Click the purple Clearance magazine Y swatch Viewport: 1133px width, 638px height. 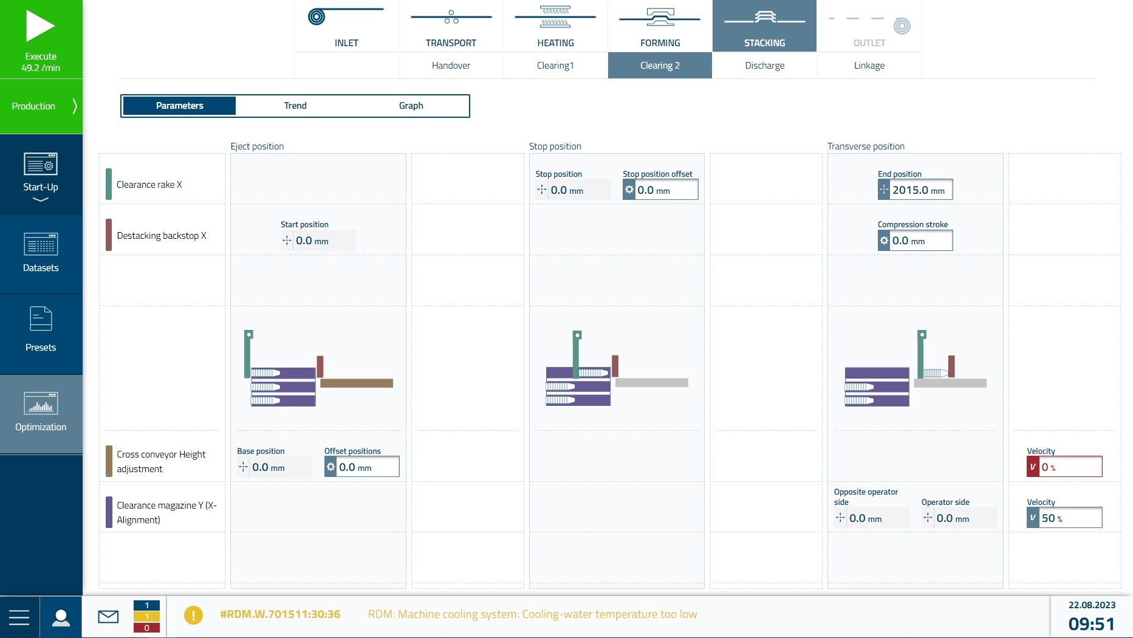pos(109,512)
